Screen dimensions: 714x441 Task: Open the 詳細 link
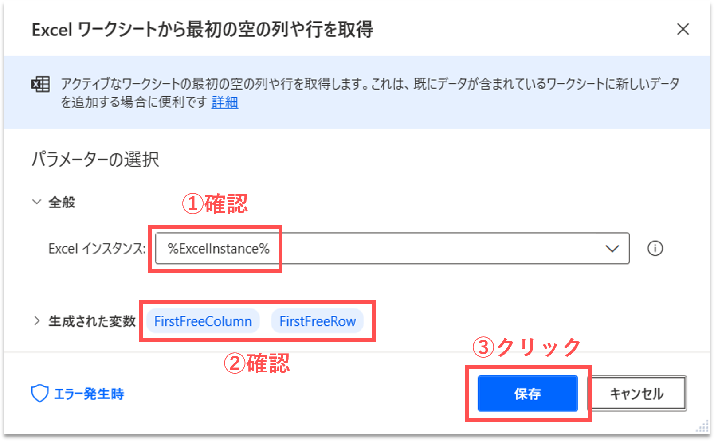[x=225, y=102]
